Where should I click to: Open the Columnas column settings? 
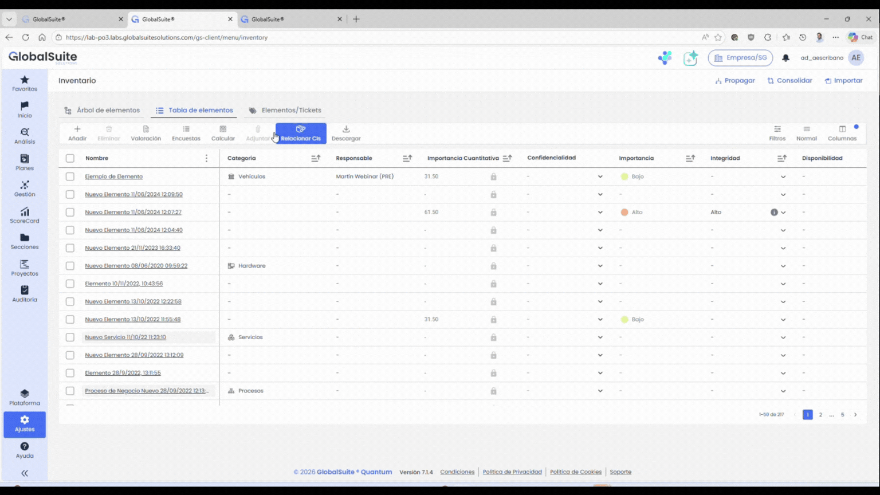click(842, 129)
